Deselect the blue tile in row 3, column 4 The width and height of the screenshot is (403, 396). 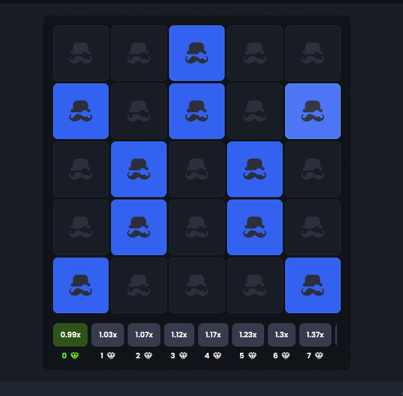click(255, 169)
